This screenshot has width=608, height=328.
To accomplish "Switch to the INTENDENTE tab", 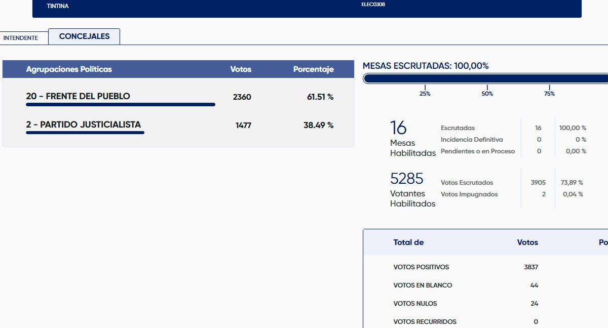I will point(21,38).
